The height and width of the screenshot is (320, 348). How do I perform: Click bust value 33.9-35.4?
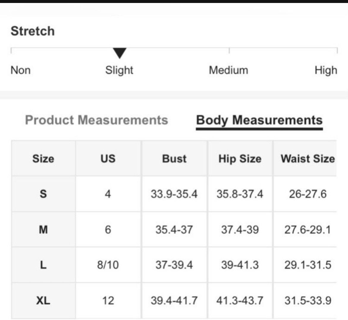[174, 194]
